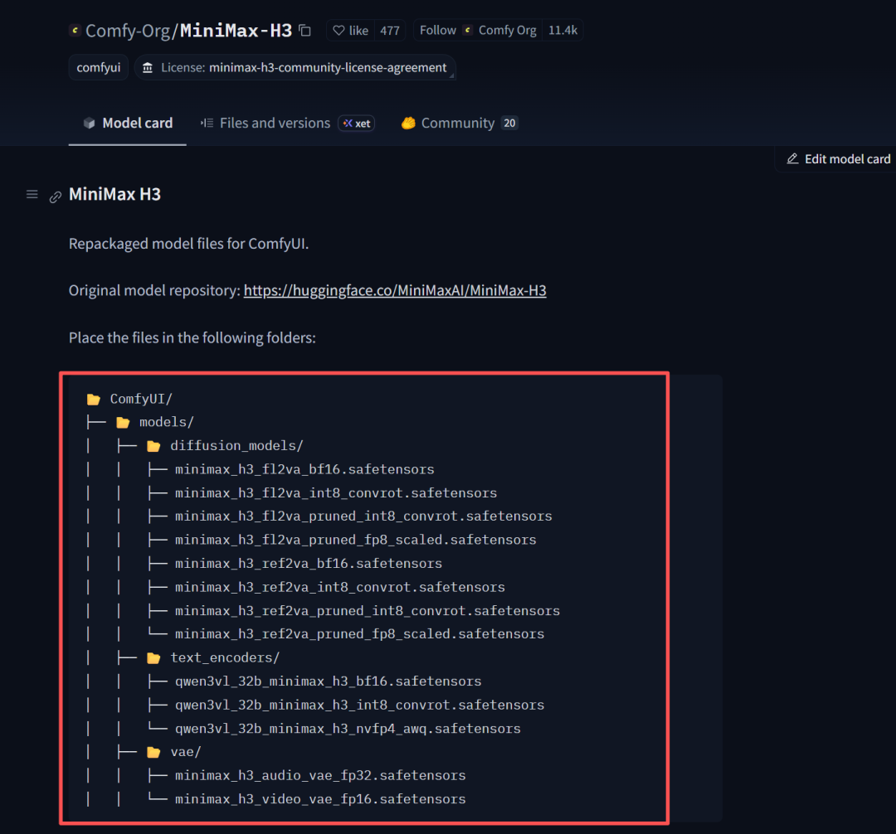Screen dimensions: 896x834
Task: Click the diffusion_models folder icon
Action: (x=153, y=446)
